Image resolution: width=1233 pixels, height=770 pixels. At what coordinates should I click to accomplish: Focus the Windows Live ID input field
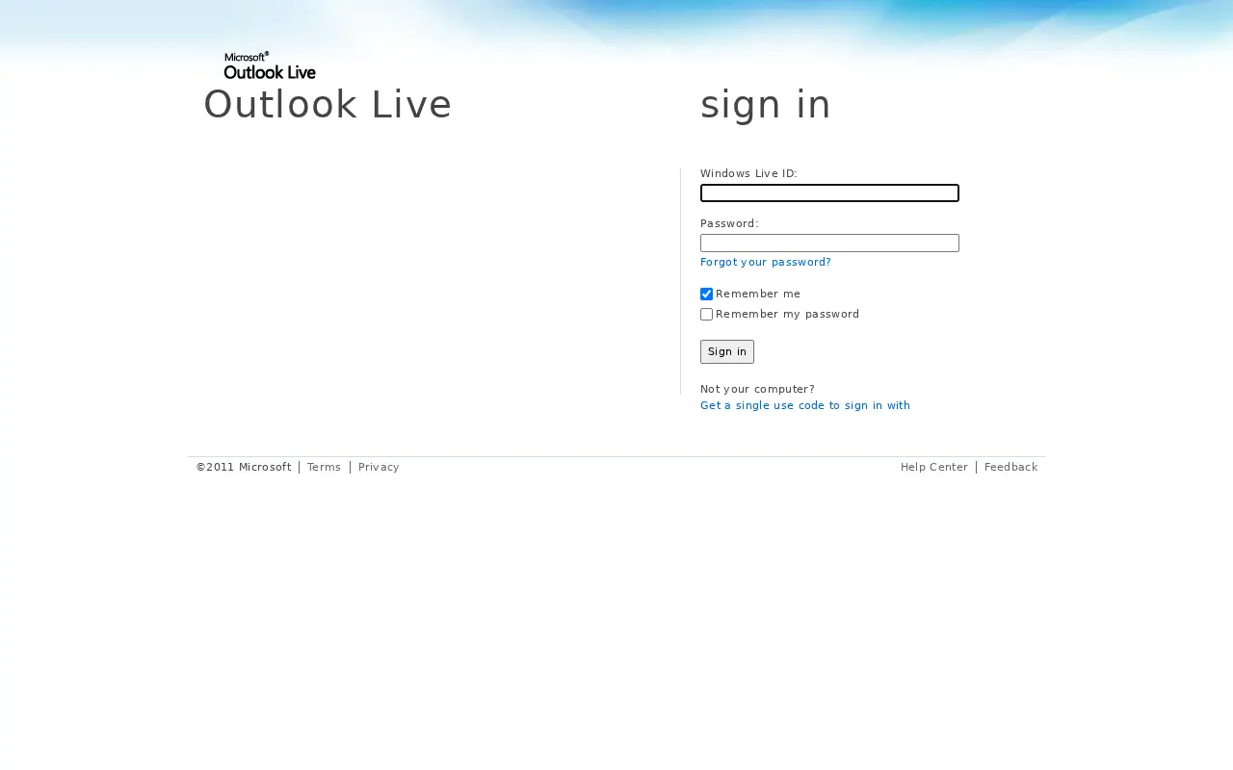coord(829,193)
